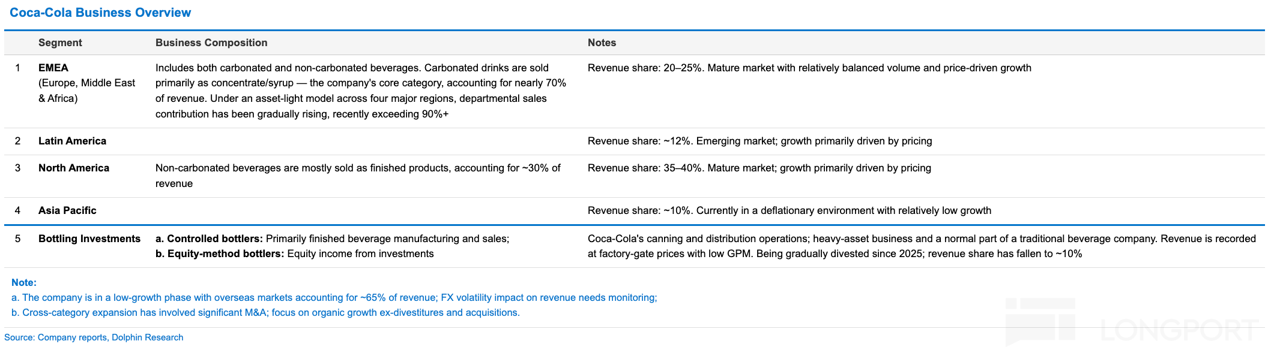Click the blue Note: heading
This screenshot has height=356, width=1268.
click(24, 282)
